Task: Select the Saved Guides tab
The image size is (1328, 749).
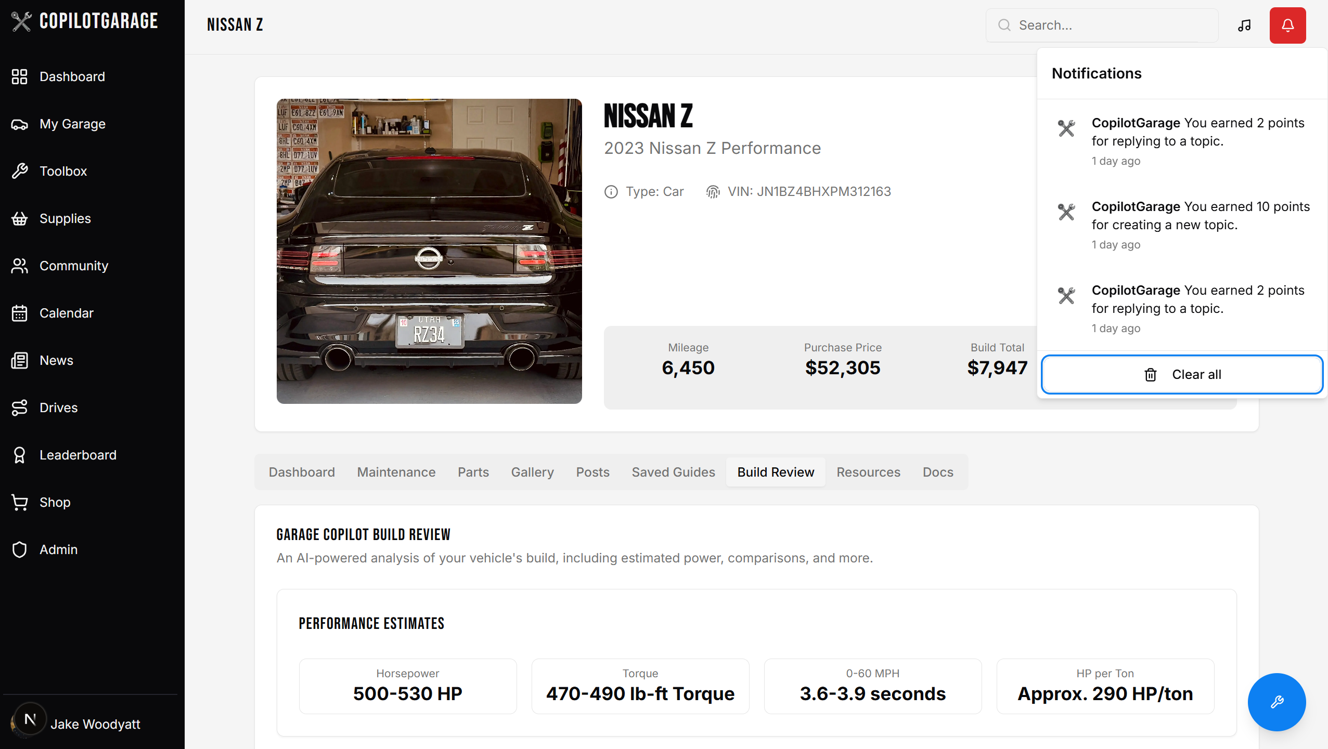Action: coord(673,472)
